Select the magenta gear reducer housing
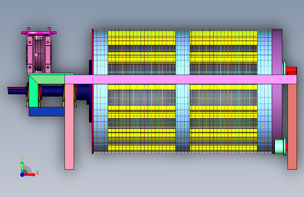Image resolution: width=304 pixels, height=197 pixels. 39,54
